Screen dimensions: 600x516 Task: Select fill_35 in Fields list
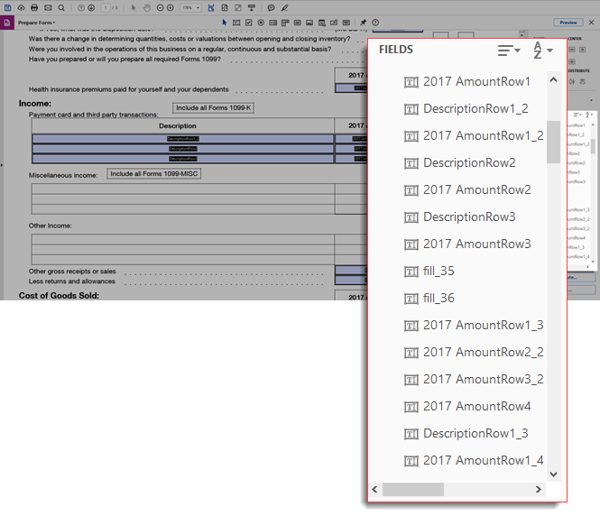click(429, 272)
